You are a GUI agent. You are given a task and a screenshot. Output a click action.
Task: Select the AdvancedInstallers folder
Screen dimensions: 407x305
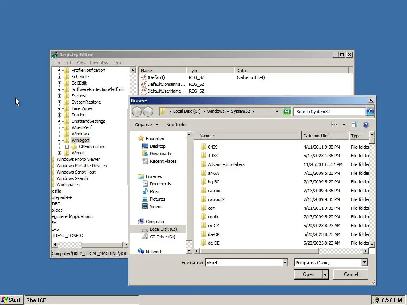tap(226, 164)
